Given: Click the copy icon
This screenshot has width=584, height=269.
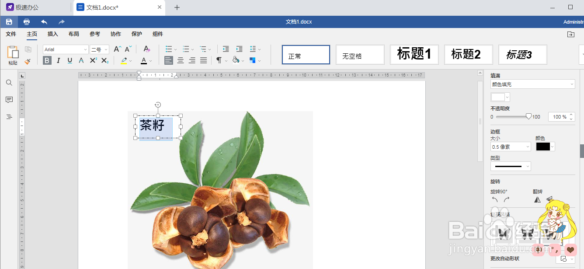Looking at the screenshot, I should point(28,49).
